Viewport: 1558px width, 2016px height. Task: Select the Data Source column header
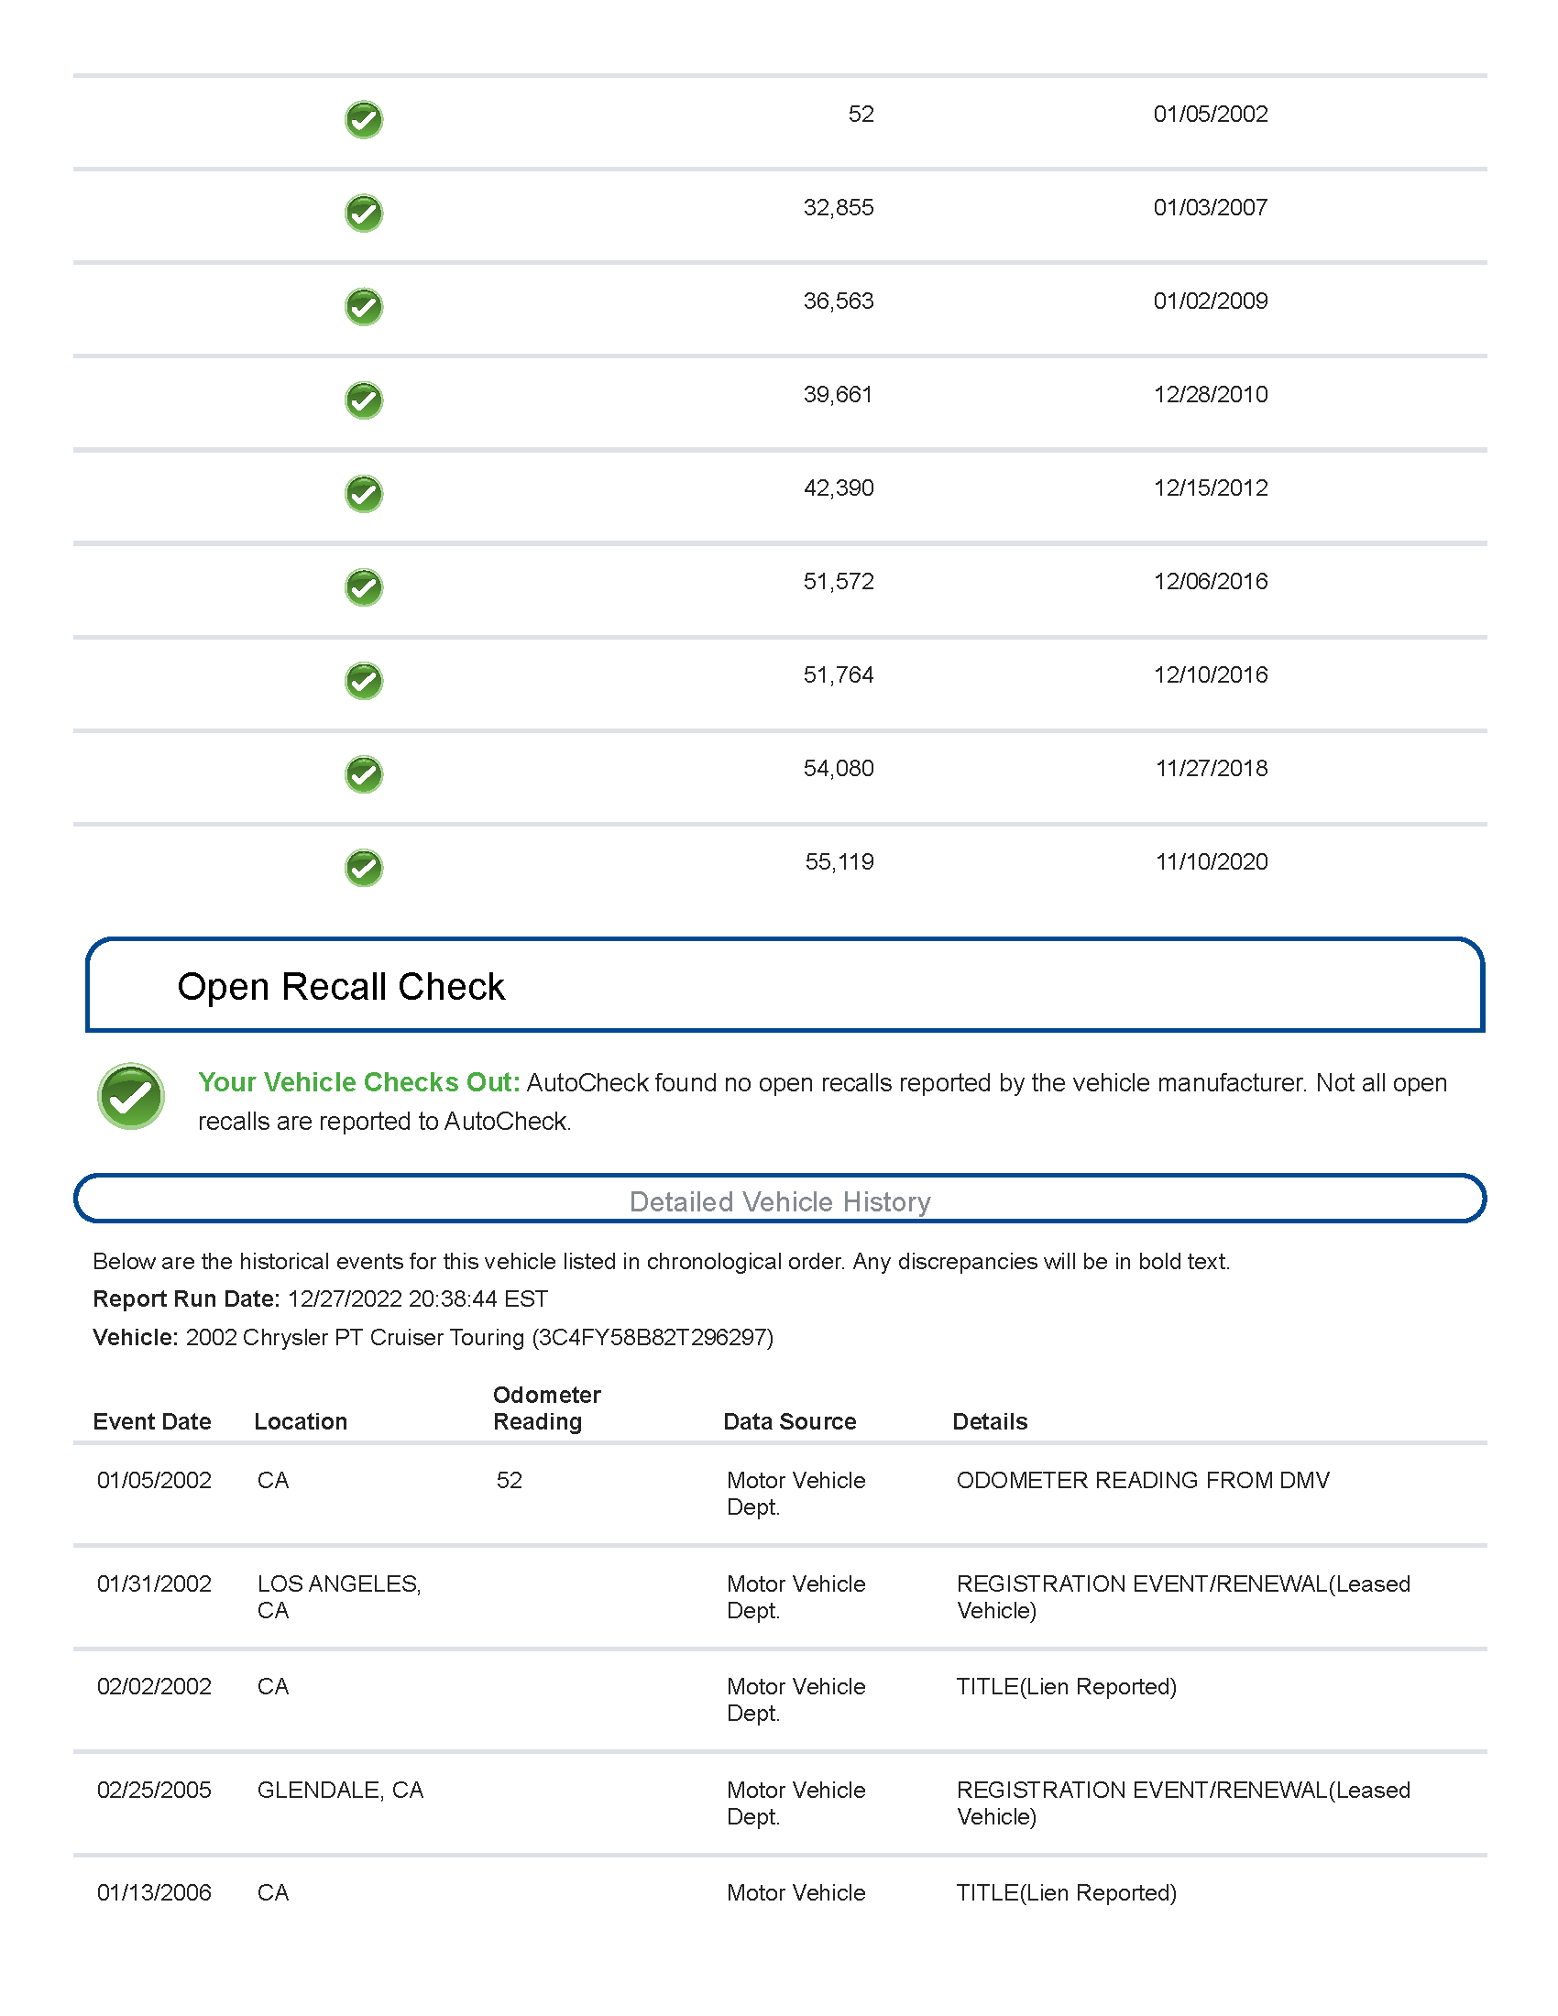(x=789, y=1421)
